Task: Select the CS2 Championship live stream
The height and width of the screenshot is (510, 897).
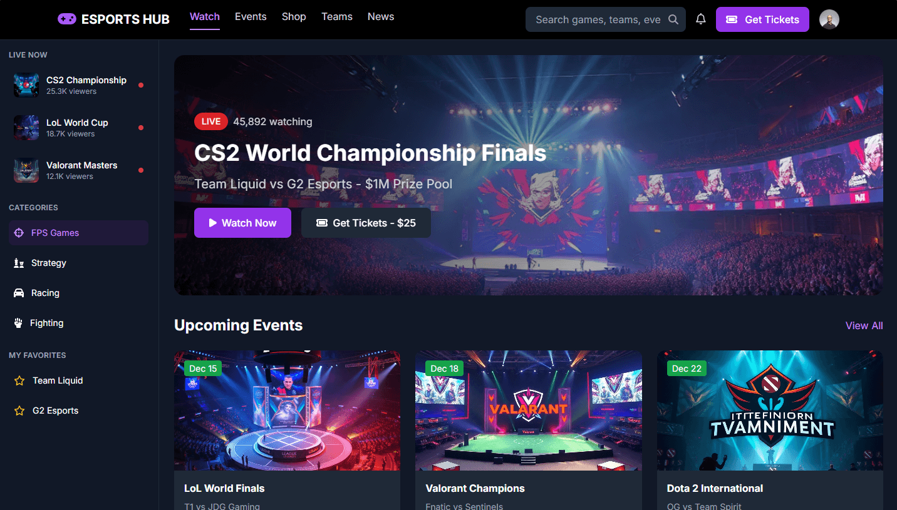Action: coord(79,85)
